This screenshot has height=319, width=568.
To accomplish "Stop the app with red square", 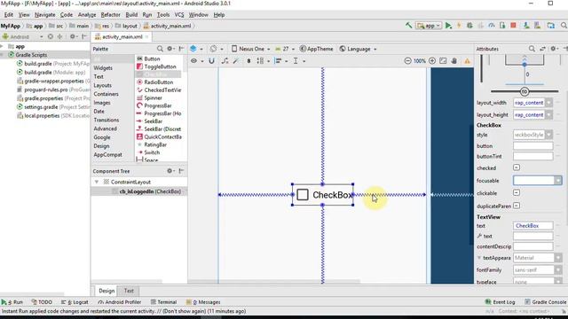I will tap(513, 26).
